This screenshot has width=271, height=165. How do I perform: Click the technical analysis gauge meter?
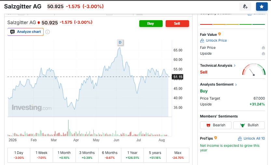click(254, 69)
